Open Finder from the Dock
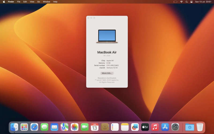 (14, 127)
